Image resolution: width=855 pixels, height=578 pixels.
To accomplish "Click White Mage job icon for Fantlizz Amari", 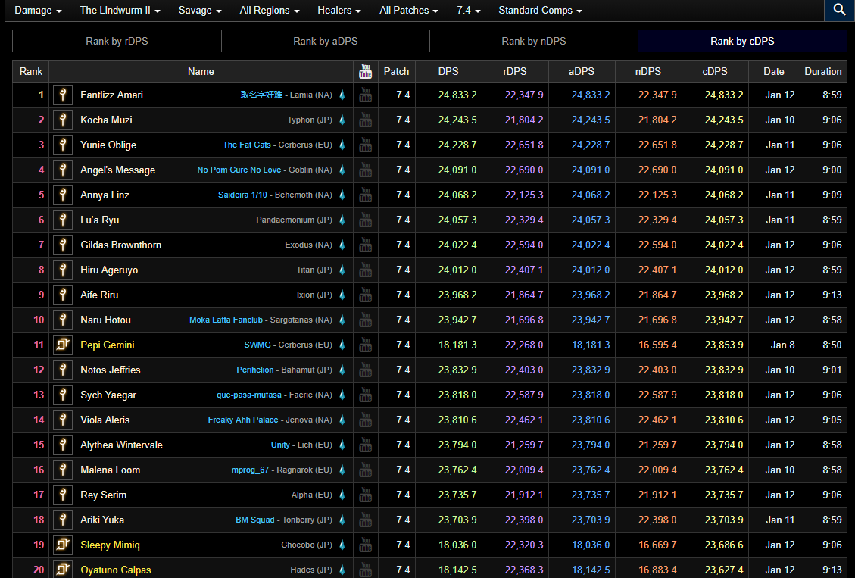I will [63, 95].
